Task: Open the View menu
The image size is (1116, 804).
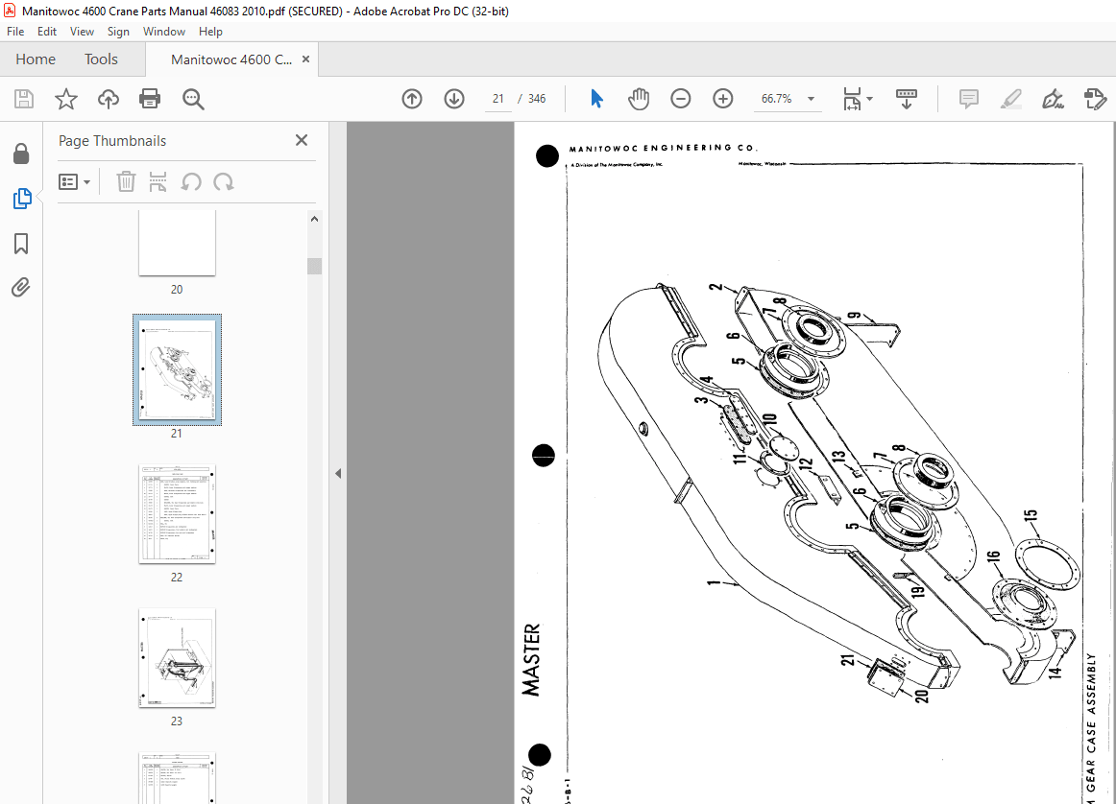Action: [82, 31]
